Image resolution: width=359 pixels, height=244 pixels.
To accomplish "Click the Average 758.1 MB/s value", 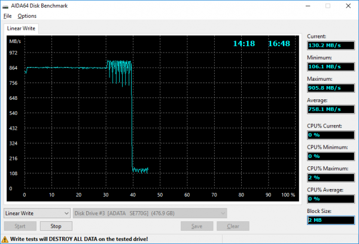I will [331, 109].
